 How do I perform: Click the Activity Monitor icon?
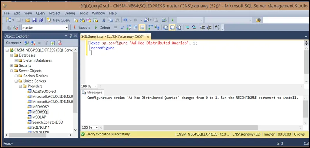click(164, 20)
